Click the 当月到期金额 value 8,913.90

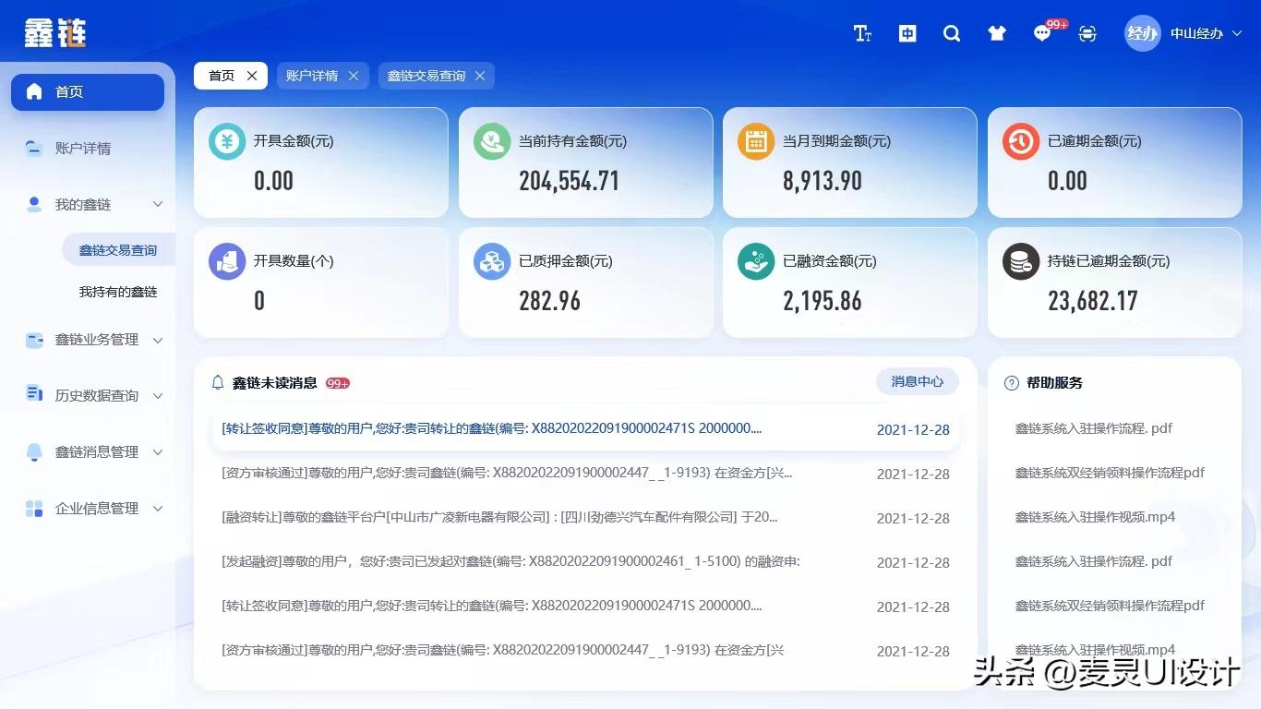tap(823, 180)
